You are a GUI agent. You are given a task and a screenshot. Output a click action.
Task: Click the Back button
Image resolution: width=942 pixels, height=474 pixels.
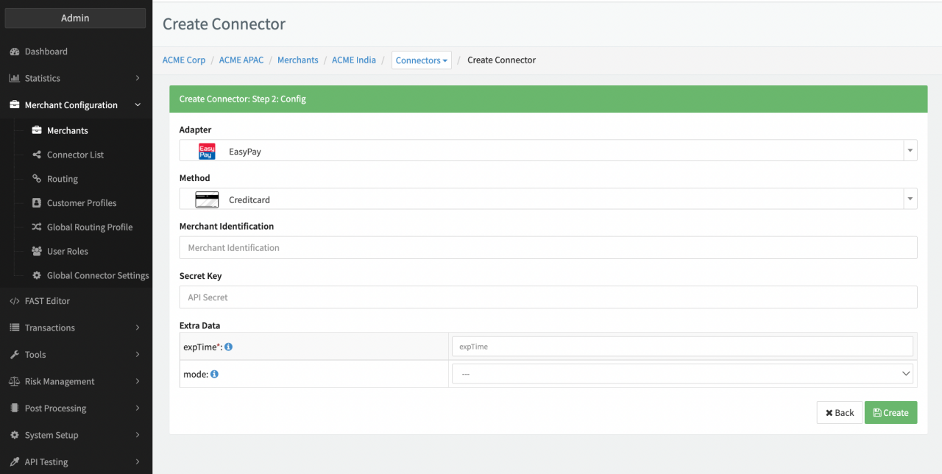[x=839, y=413]
